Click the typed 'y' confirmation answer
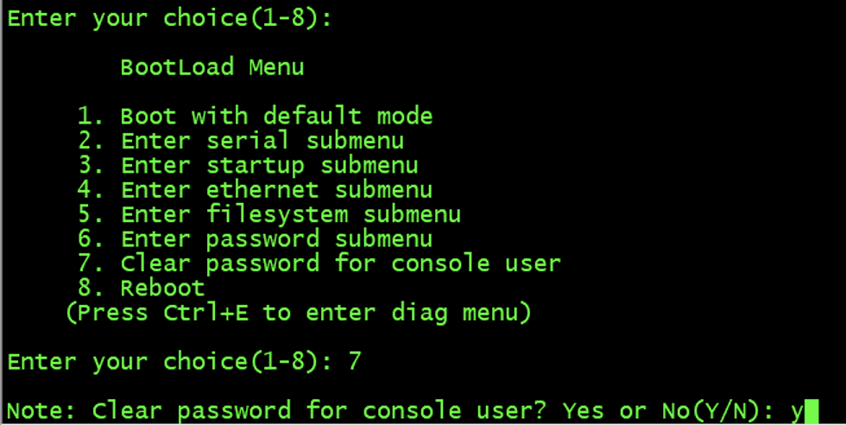The image size is (846, 425). coord(797,413)
